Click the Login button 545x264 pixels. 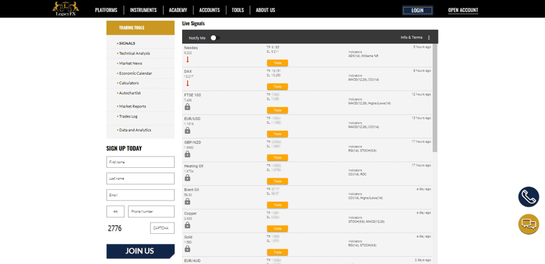click(x=418, y=11)
